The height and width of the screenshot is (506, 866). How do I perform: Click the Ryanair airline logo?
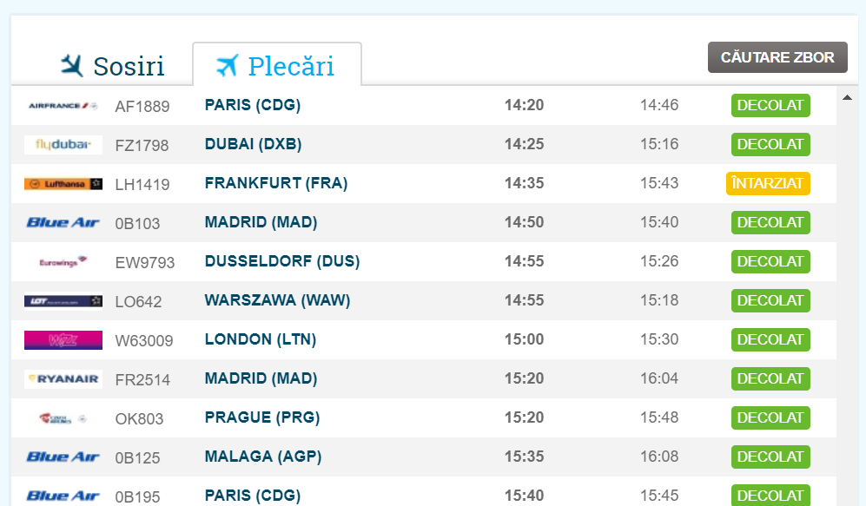pyautogui.click(x=63, y=379)
